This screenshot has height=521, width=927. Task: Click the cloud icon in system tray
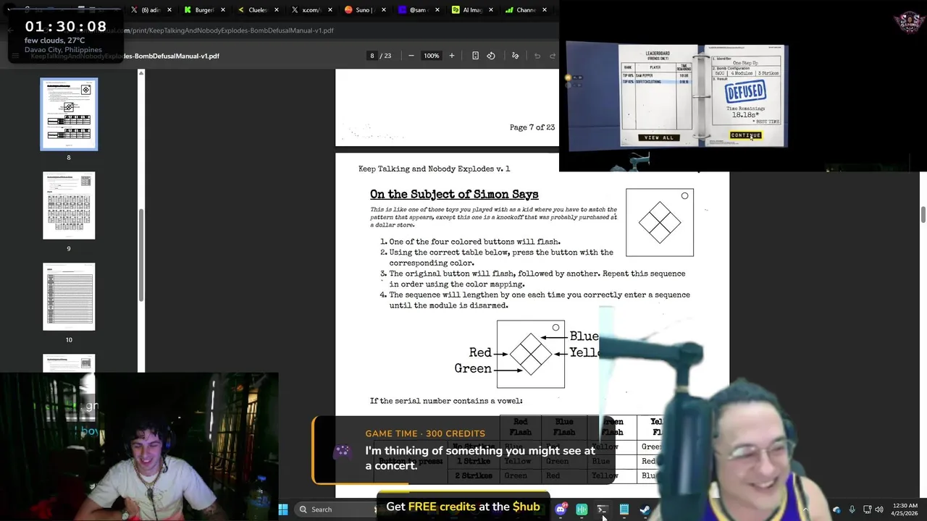(x=836, y=509)
